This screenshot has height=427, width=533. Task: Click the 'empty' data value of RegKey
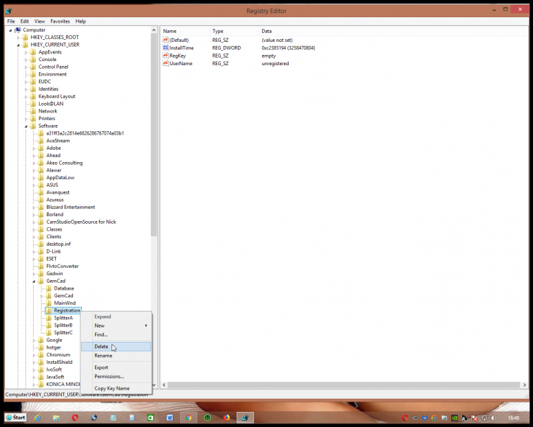[268, 56]
